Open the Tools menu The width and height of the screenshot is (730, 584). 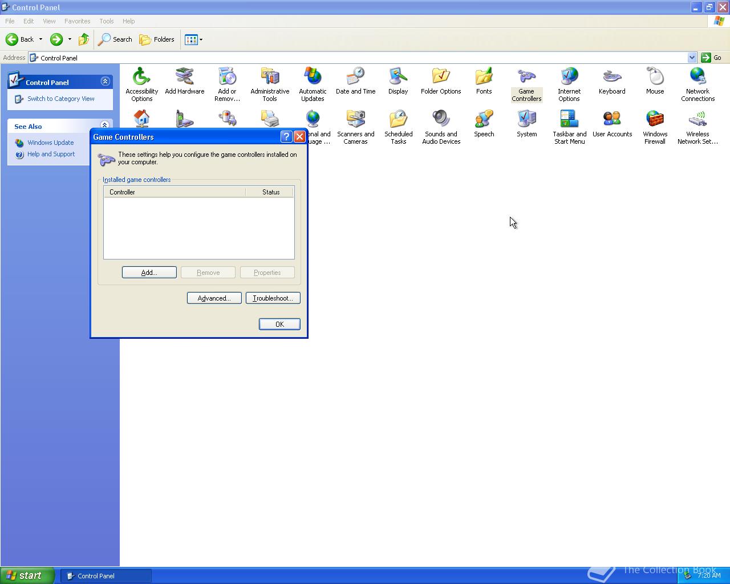click(x=107, y=21)
